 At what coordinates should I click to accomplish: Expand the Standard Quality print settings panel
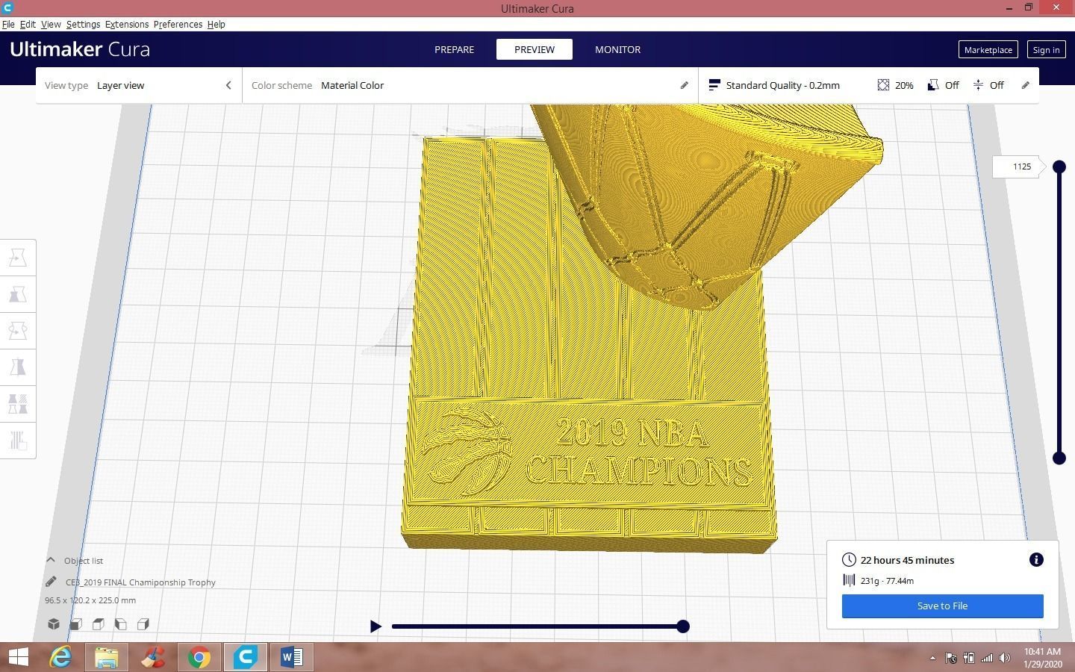click(x=869, y=85)
